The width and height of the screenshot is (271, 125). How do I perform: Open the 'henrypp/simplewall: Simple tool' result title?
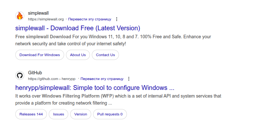coord(95,88)
